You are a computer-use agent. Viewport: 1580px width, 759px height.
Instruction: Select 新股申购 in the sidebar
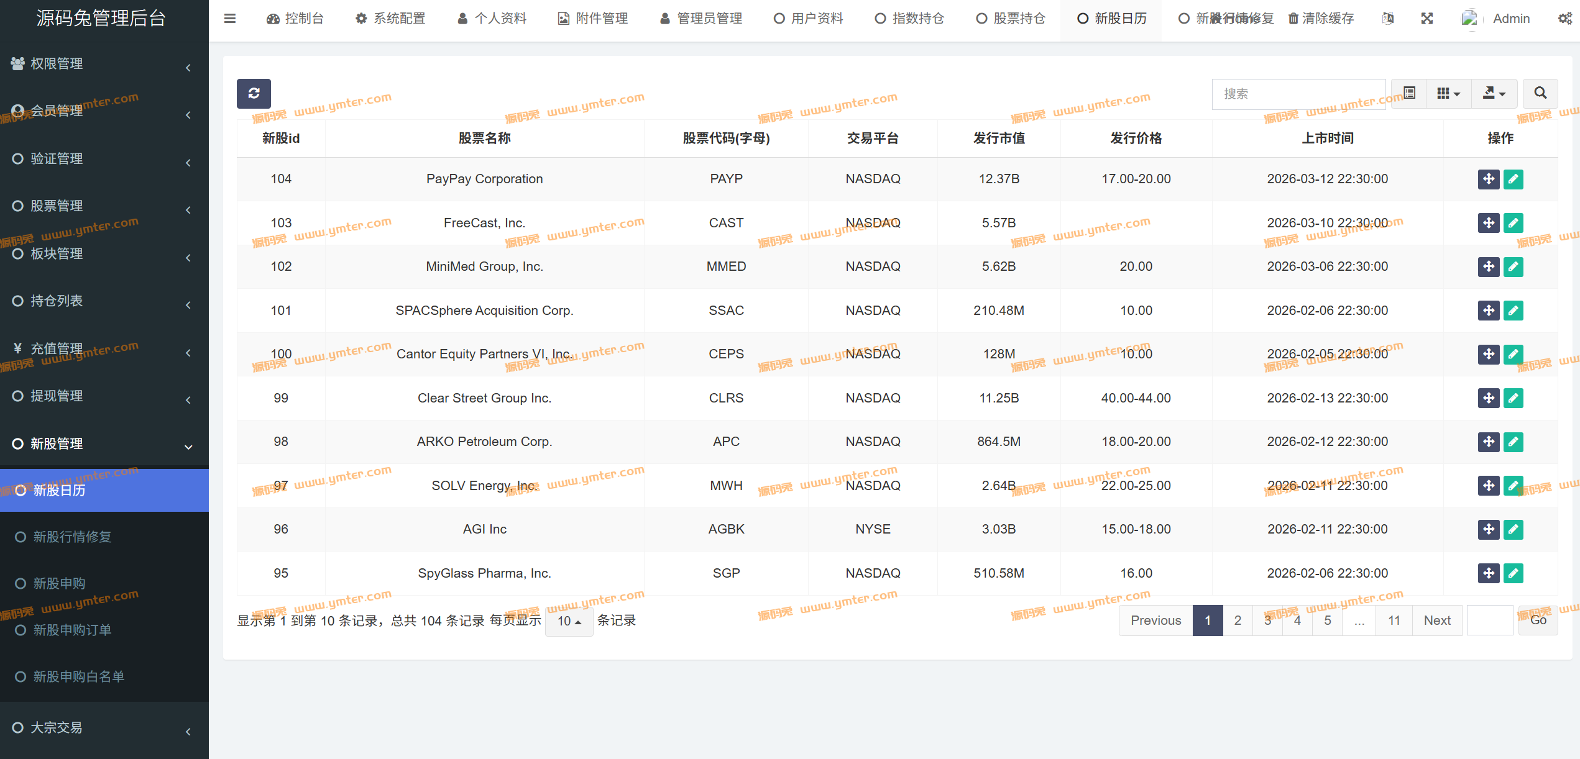59,584
